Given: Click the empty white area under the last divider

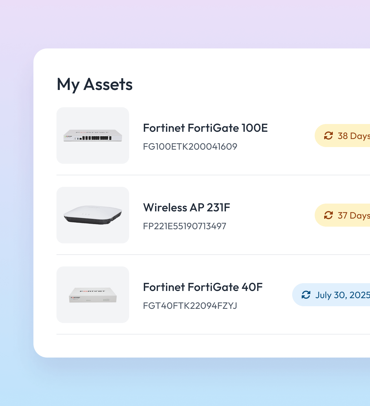Looking at the screenshot, I should click(x=202, y=346).
